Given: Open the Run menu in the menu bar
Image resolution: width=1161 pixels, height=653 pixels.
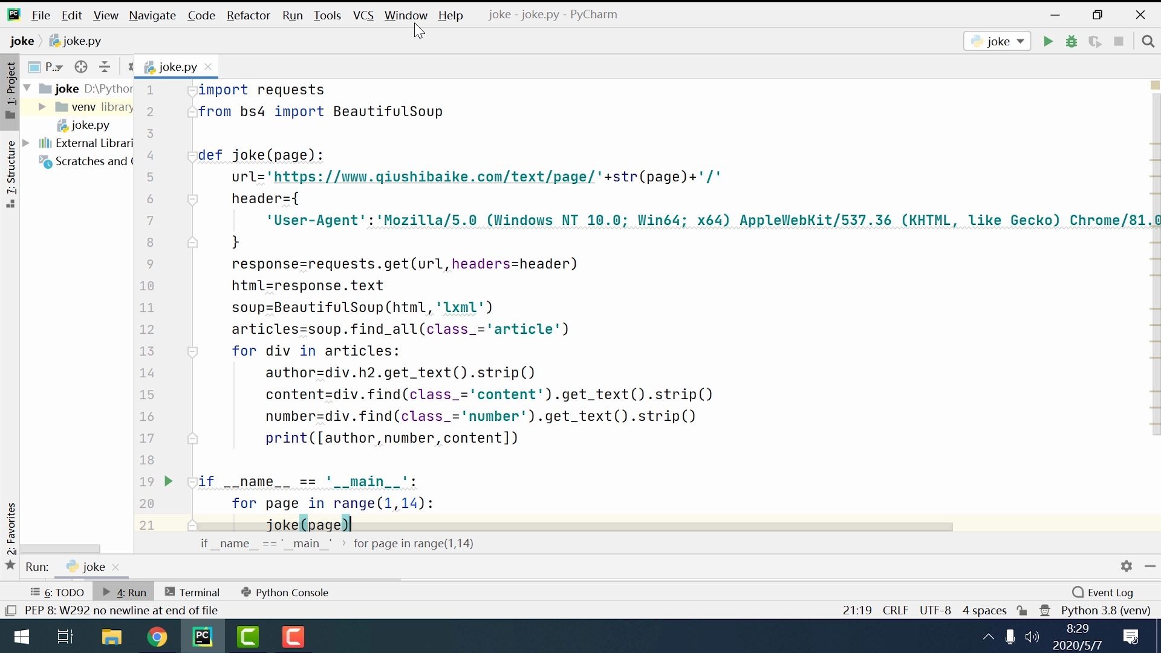Looking at the screenshot, I should pos(292,15).
